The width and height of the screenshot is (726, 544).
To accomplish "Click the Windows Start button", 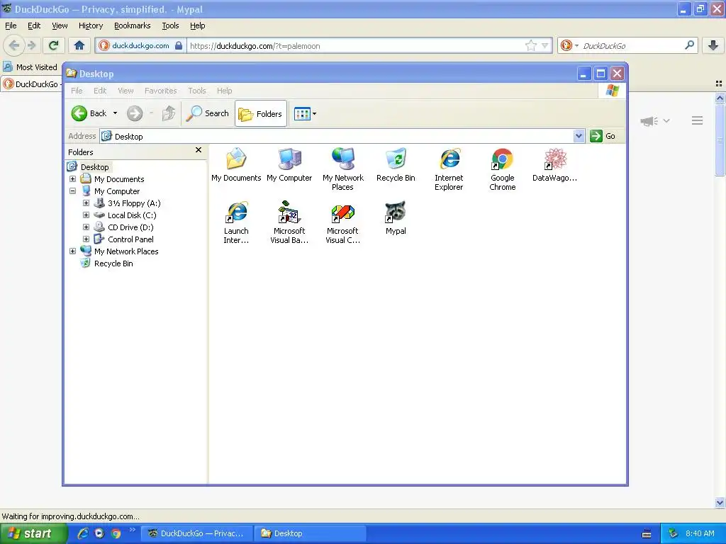I will 33,533.
